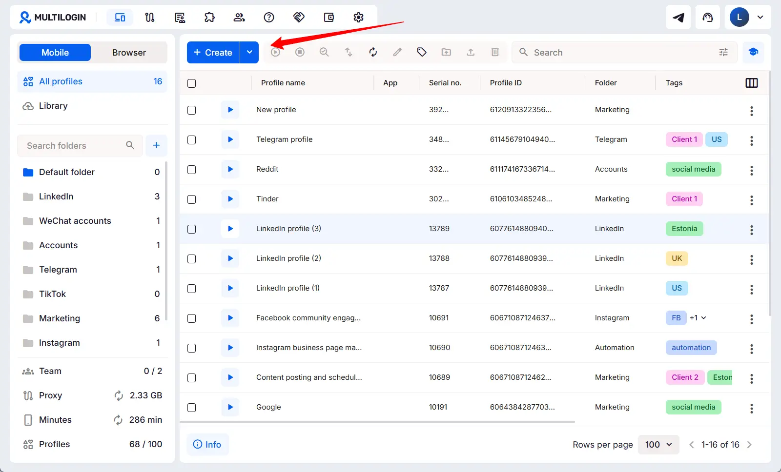Go to the next page arrow
781x472 pixels.
pyautogui.click(x=750, y=445)
